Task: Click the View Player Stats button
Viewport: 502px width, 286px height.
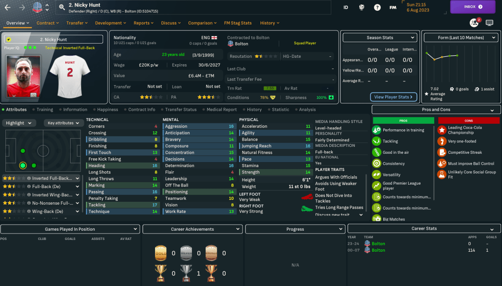Action: tap(394, 97)
